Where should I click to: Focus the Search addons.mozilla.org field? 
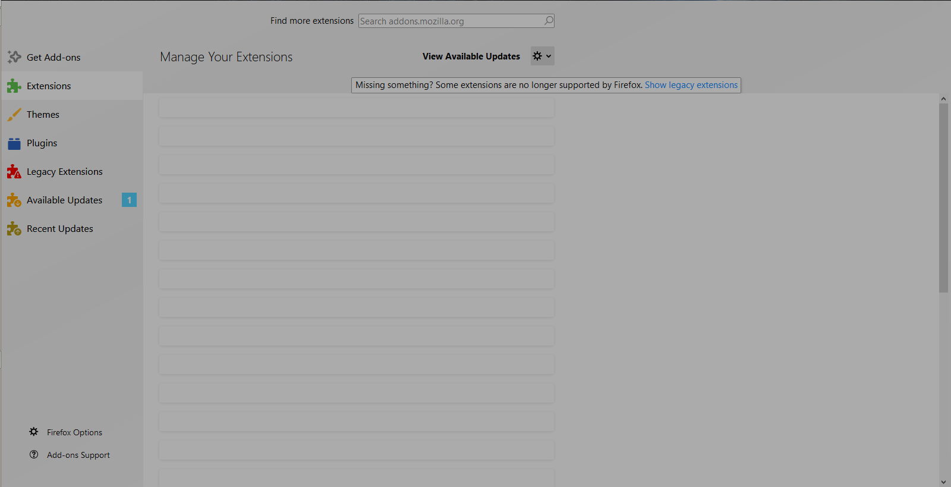click(x=456, y=21)
